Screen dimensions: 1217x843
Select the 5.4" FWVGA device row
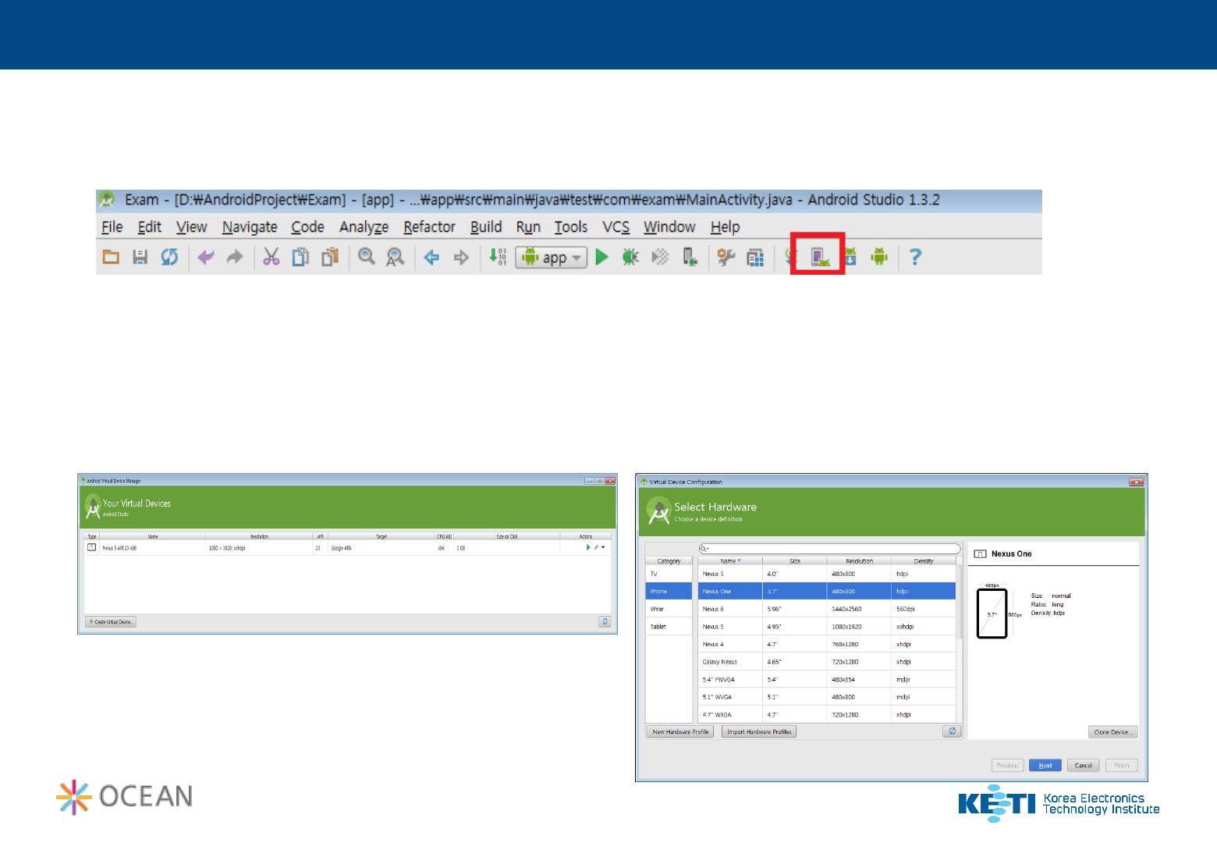click(x=827, y=680)
